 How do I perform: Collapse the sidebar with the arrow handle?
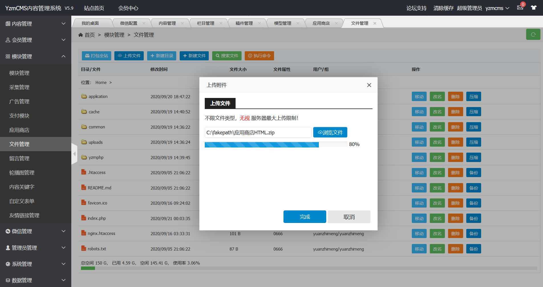click(74, 154)
